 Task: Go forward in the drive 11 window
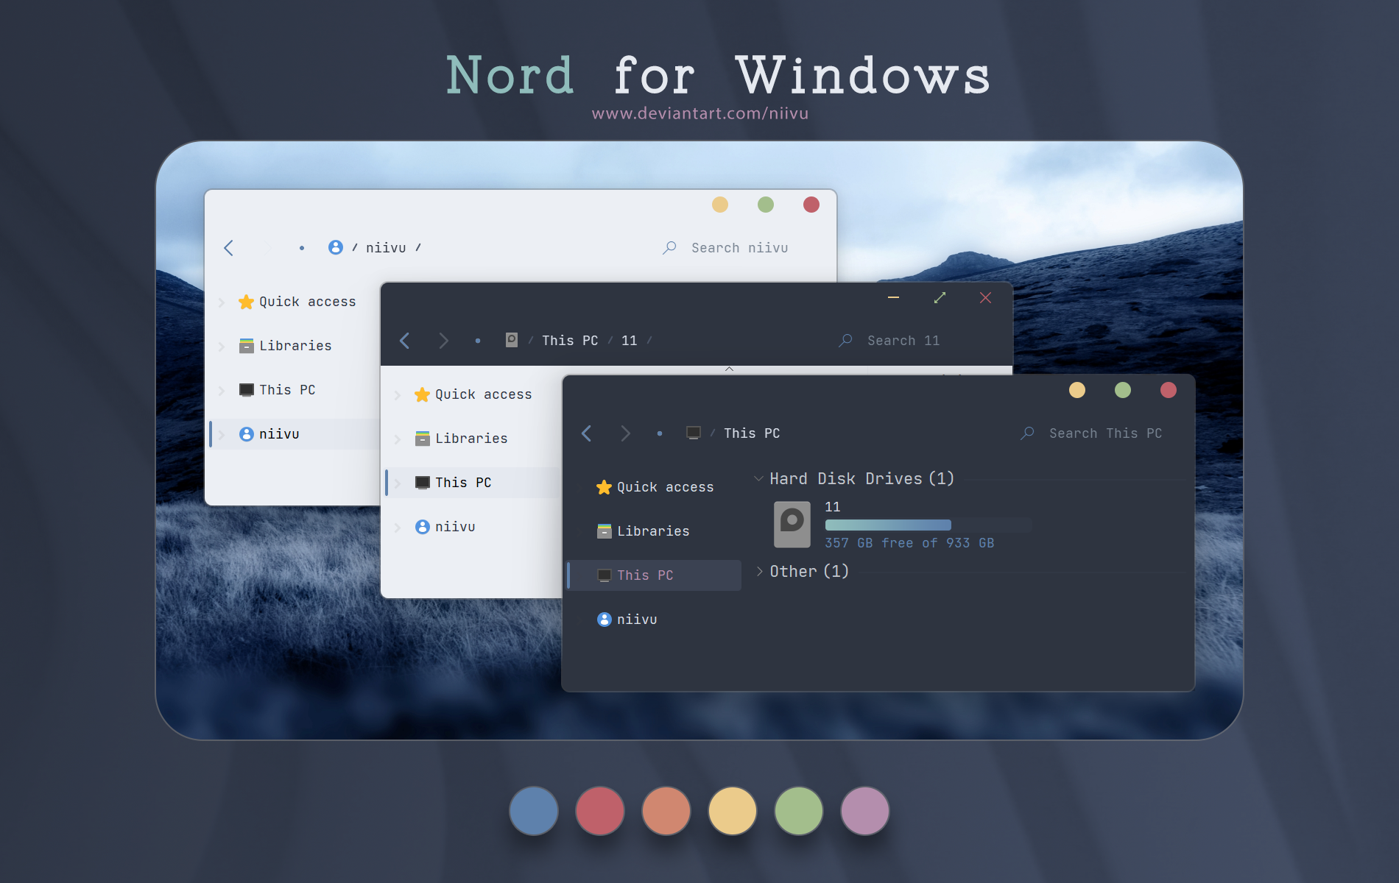coord(443,341)
